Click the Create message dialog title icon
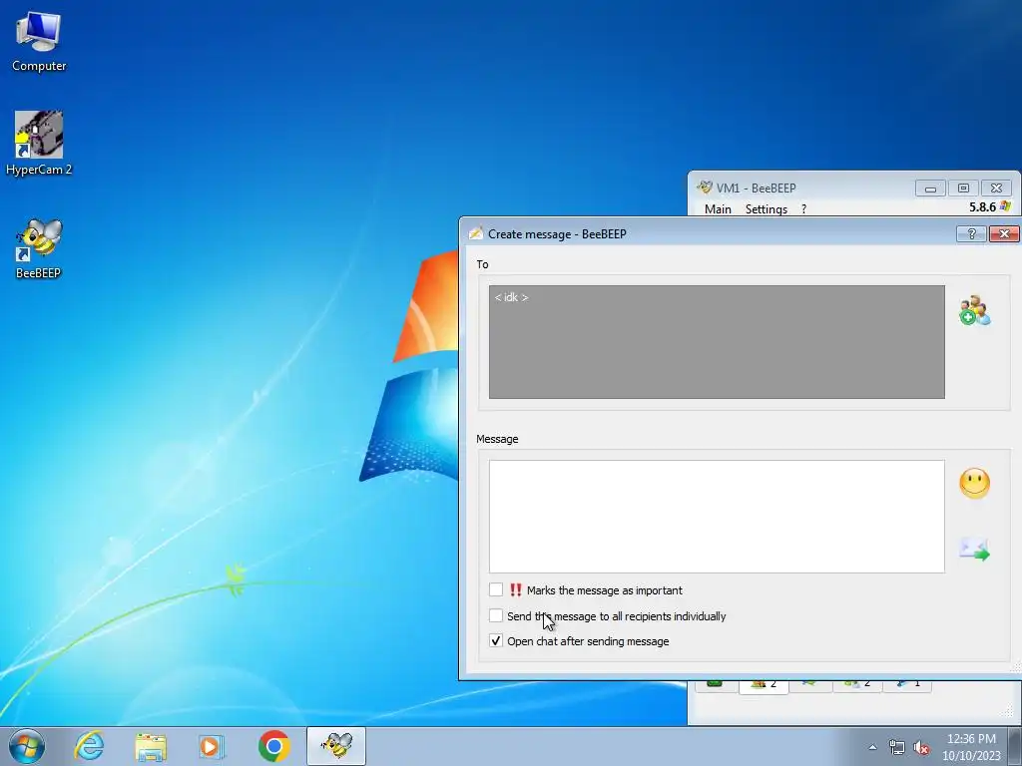The image size is (1022, 766). pyautogui.click(x=476, y=233)
